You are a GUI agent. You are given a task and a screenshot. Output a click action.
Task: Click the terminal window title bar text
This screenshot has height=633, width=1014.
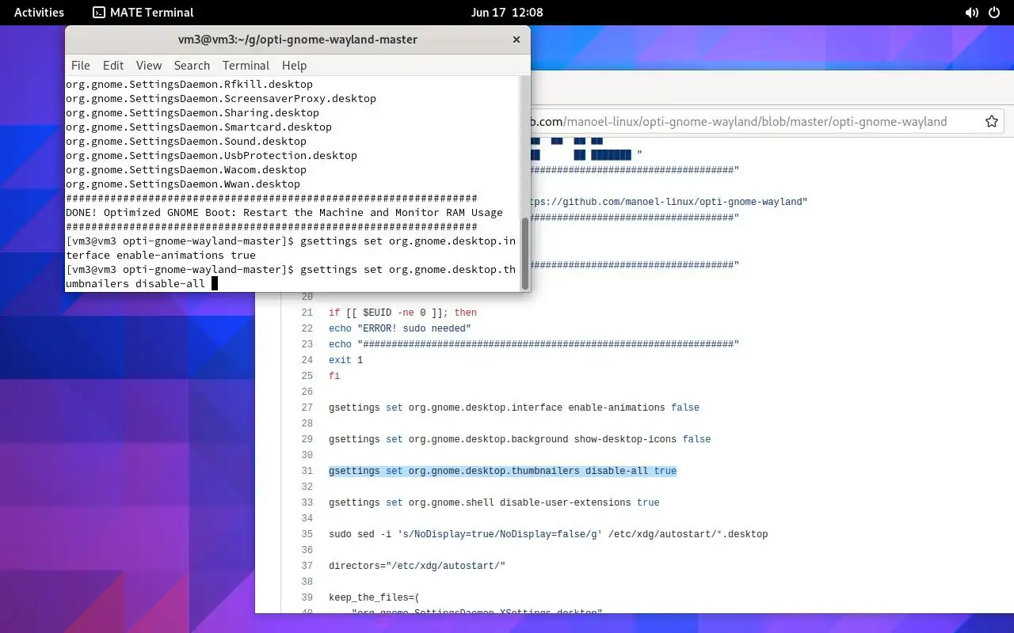297,40
